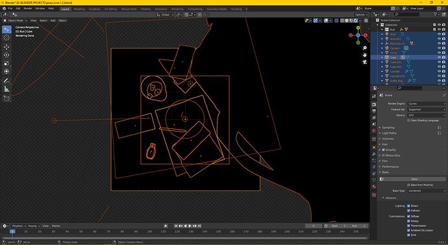Uncheck Ambient Occlusion contribution checkbox
The image size is (448, 245).
pyautogui.click(x=408, y=231)
